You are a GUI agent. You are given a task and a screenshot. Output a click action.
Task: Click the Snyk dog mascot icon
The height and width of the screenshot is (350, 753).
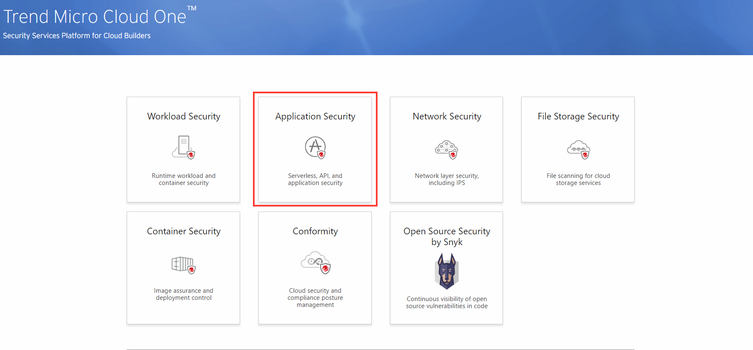click(446, 271)
